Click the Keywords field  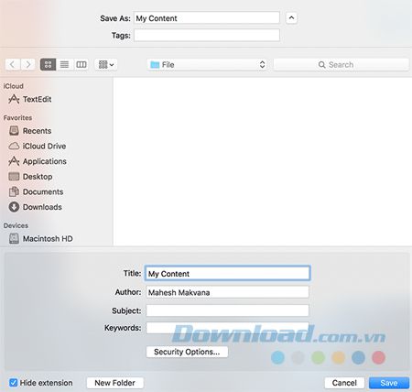coord(227,328)
